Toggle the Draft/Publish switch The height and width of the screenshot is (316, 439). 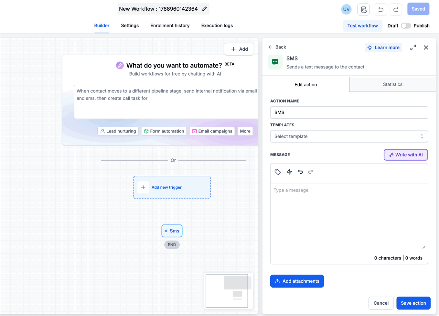pos(406,26)
